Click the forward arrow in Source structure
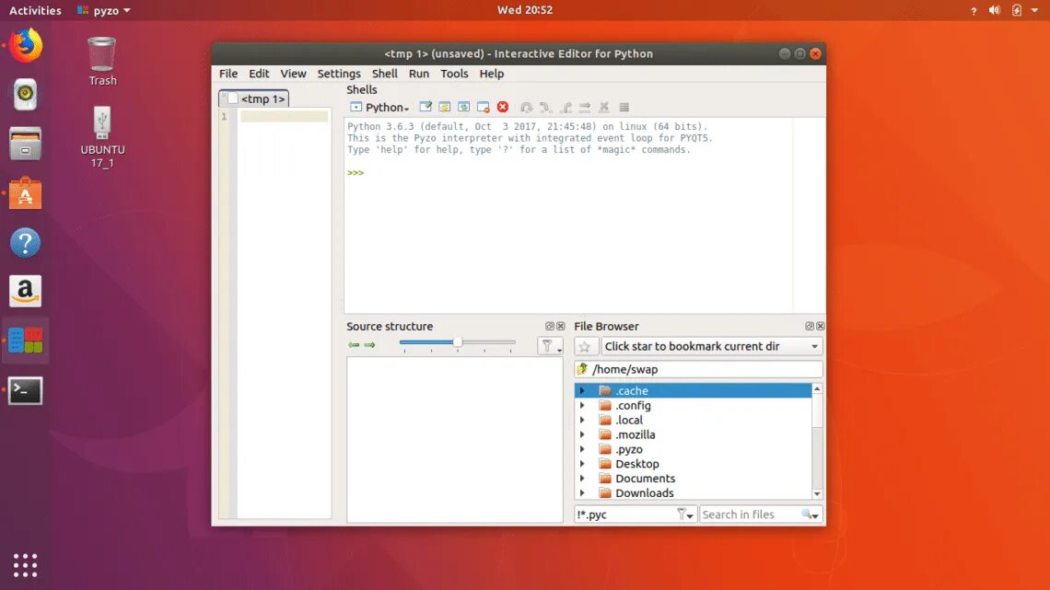Screen dimensions: 1050x590 pos(369,345)
